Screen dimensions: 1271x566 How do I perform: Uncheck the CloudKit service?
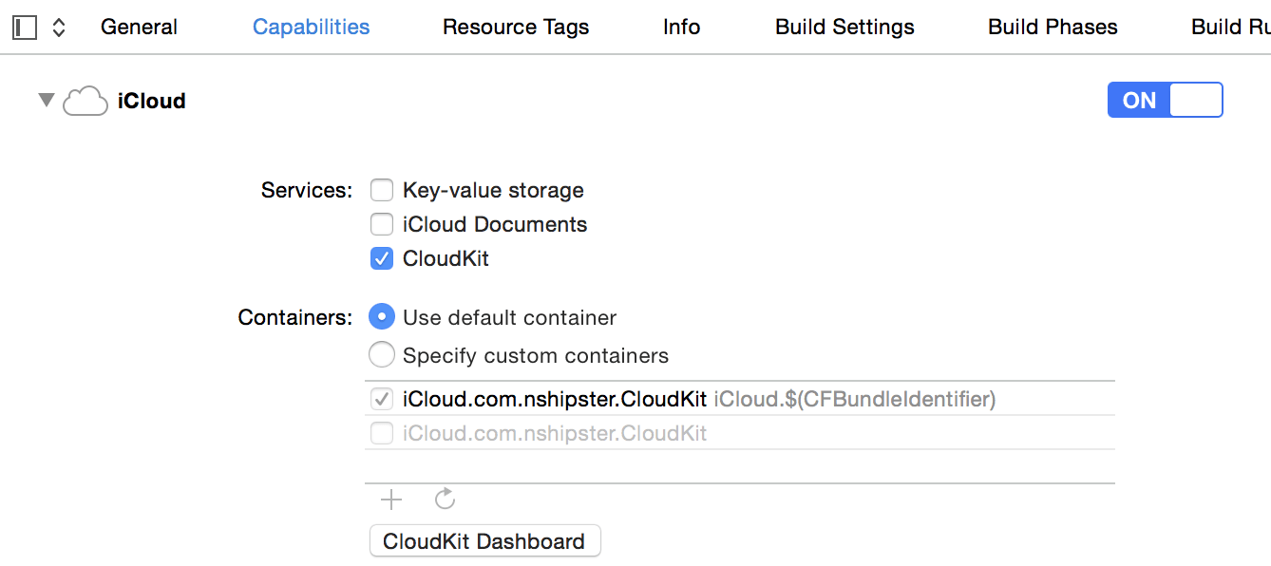tap(381, 258)
